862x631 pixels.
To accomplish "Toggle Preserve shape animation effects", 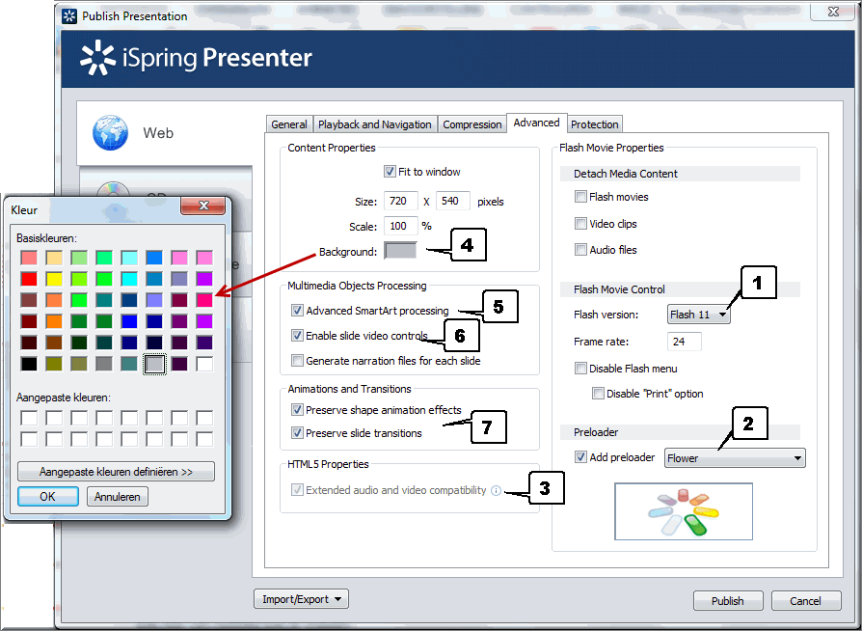I will coord(297,410).
